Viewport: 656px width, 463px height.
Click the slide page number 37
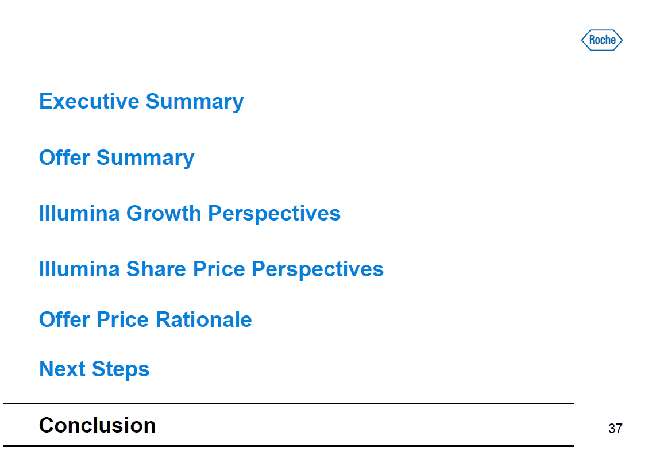(615, 429)
